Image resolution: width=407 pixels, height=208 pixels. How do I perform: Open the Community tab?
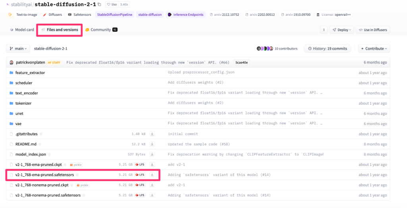click(101, 30)
